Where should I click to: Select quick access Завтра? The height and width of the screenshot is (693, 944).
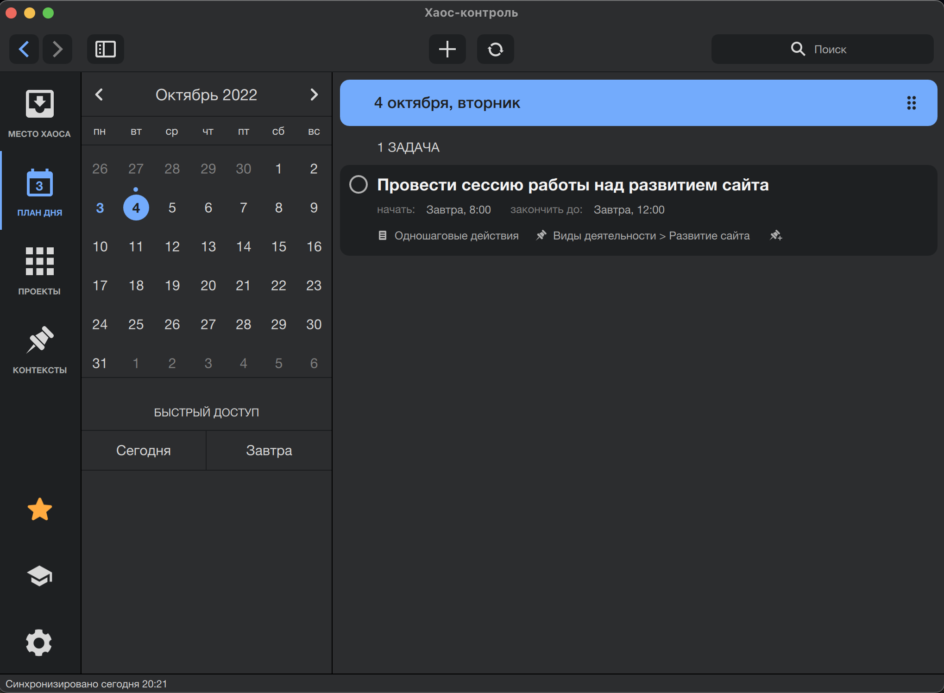(x=269, y=450)
